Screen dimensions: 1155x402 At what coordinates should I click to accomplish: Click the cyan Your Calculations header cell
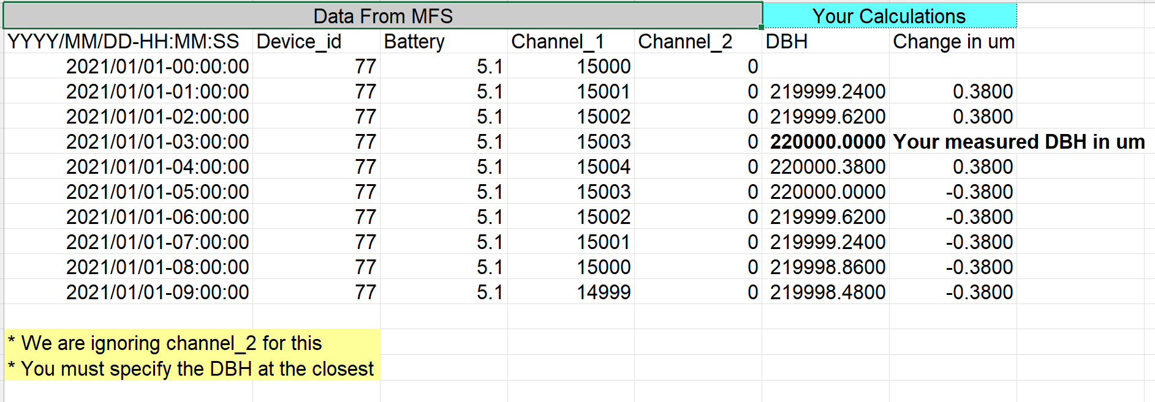pos(888,16)
